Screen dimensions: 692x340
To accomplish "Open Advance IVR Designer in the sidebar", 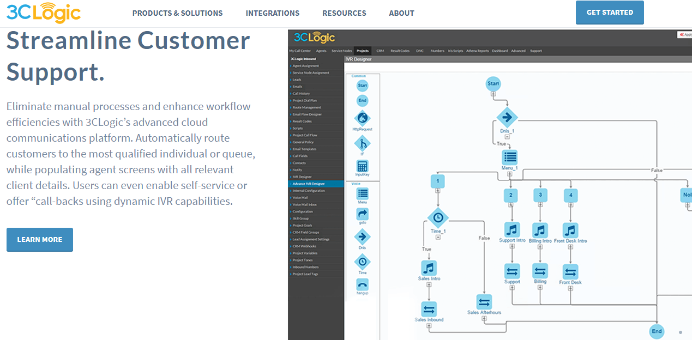I will point(316,184).
